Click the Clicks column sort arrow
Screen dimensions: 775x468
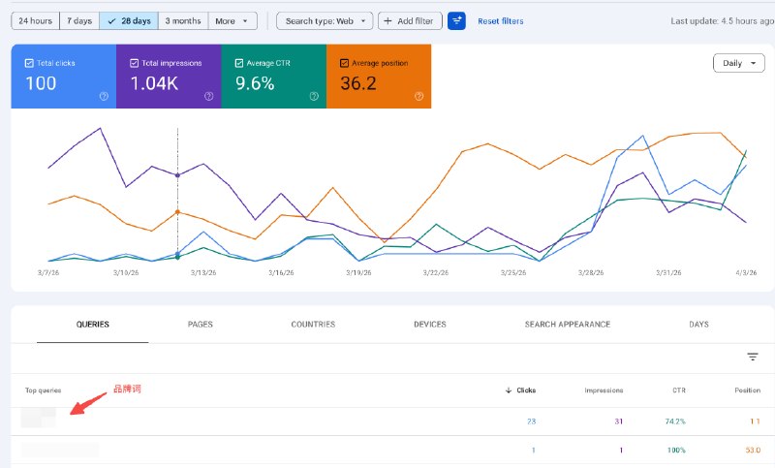(x=510, y=390)
